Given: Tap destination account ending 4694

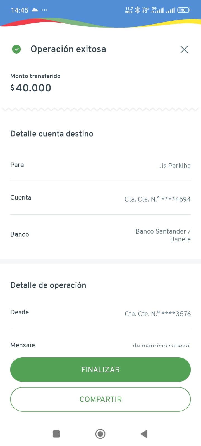Looking at the screenshot, I should click(157, 199).
